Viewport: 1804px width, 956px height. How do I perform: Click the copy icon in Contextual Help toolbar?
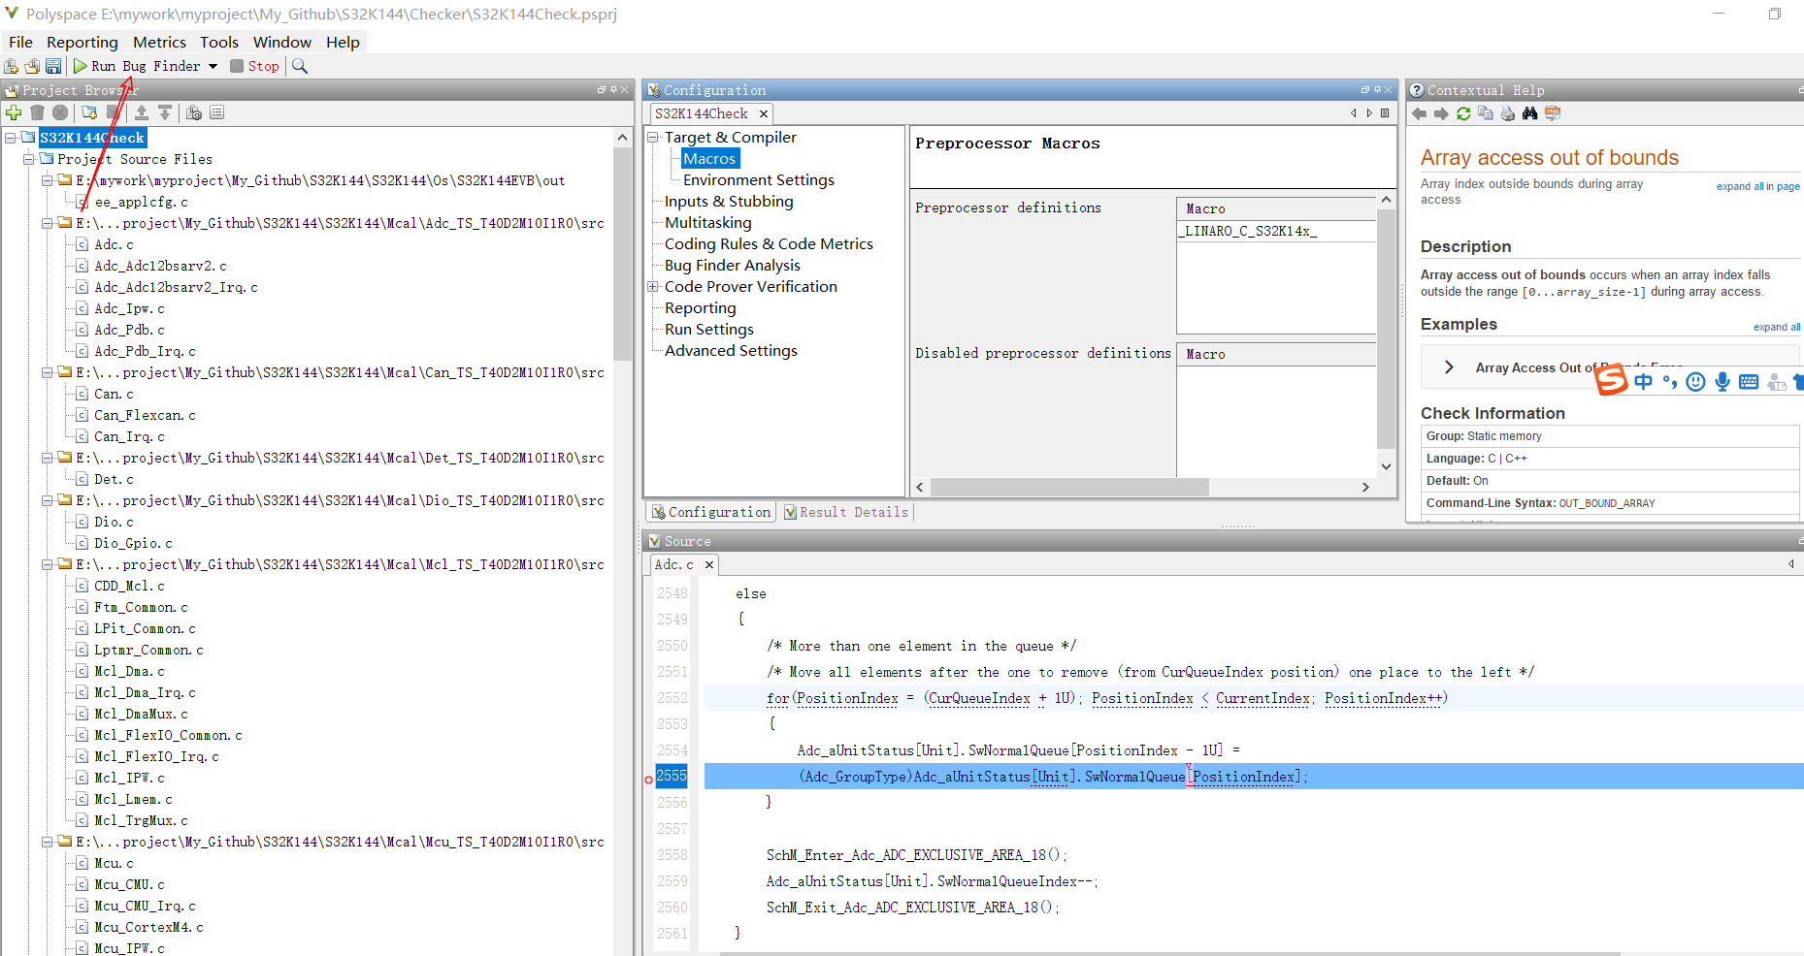1486,113
